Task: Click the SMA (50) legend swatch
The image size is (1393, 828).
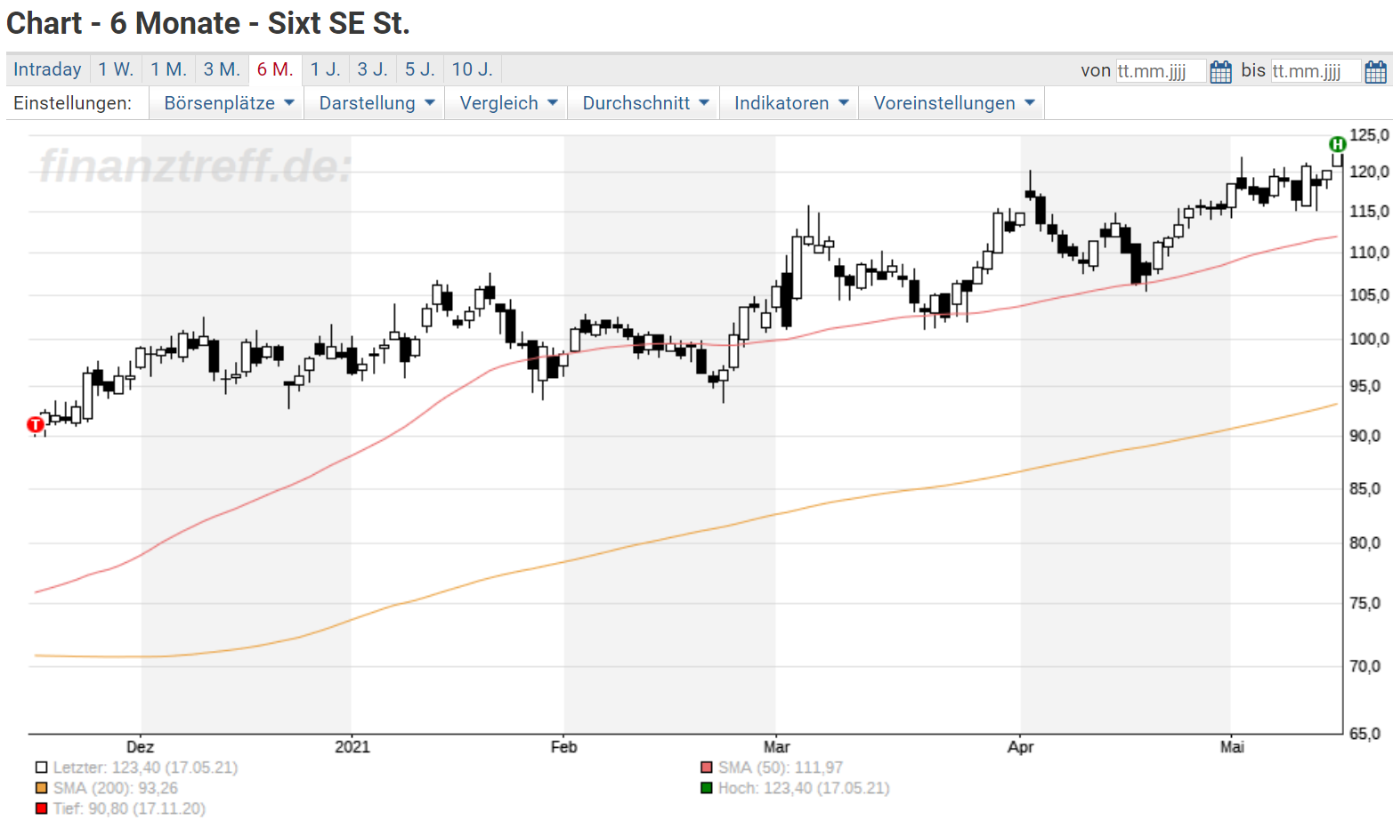Action: click(707, 768)
